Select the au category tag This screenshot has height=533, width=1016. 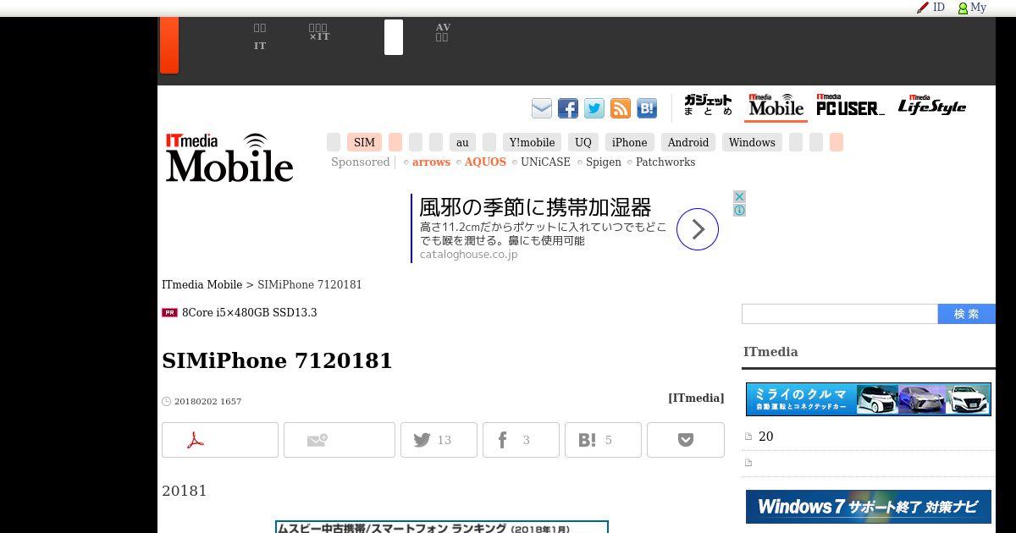pos(462,142)
